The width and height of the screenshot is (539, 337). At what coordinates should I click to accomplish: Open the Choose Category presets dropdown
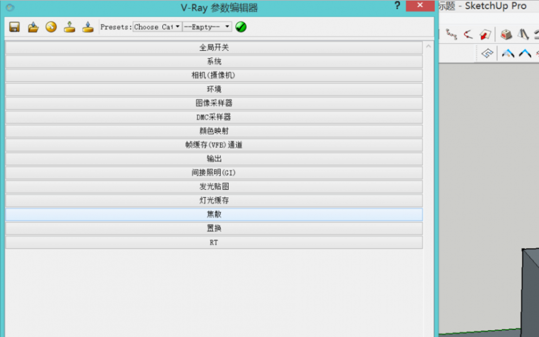pos(157,27)
